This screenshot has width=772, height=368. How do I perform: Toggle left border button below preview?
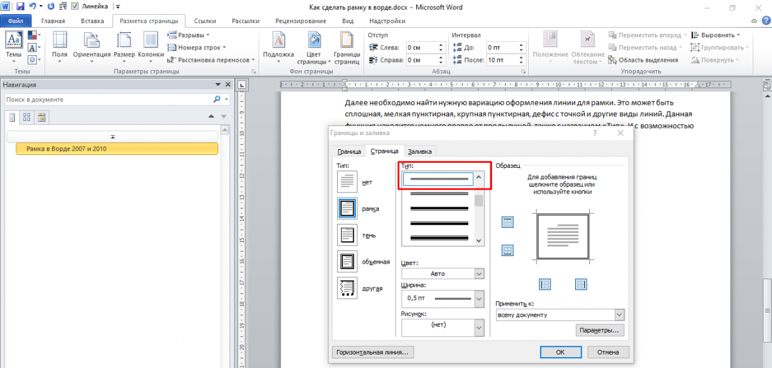tap(545, 284)
